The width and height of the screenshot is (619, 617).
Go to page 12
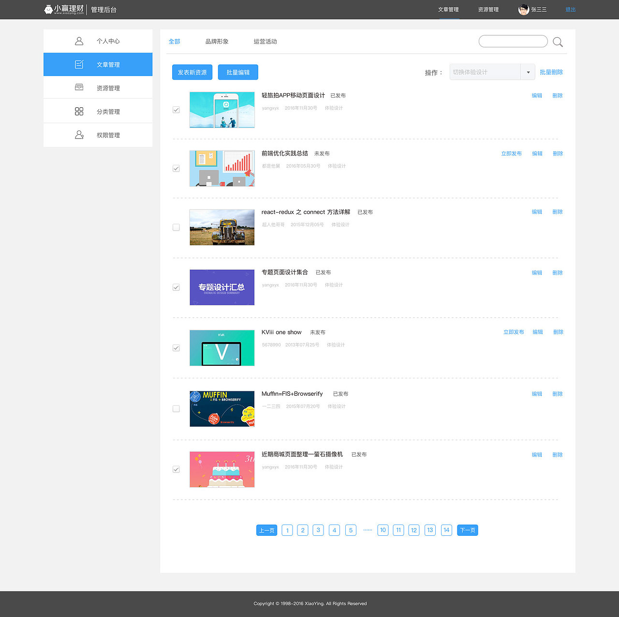click(x=414, y=530)
